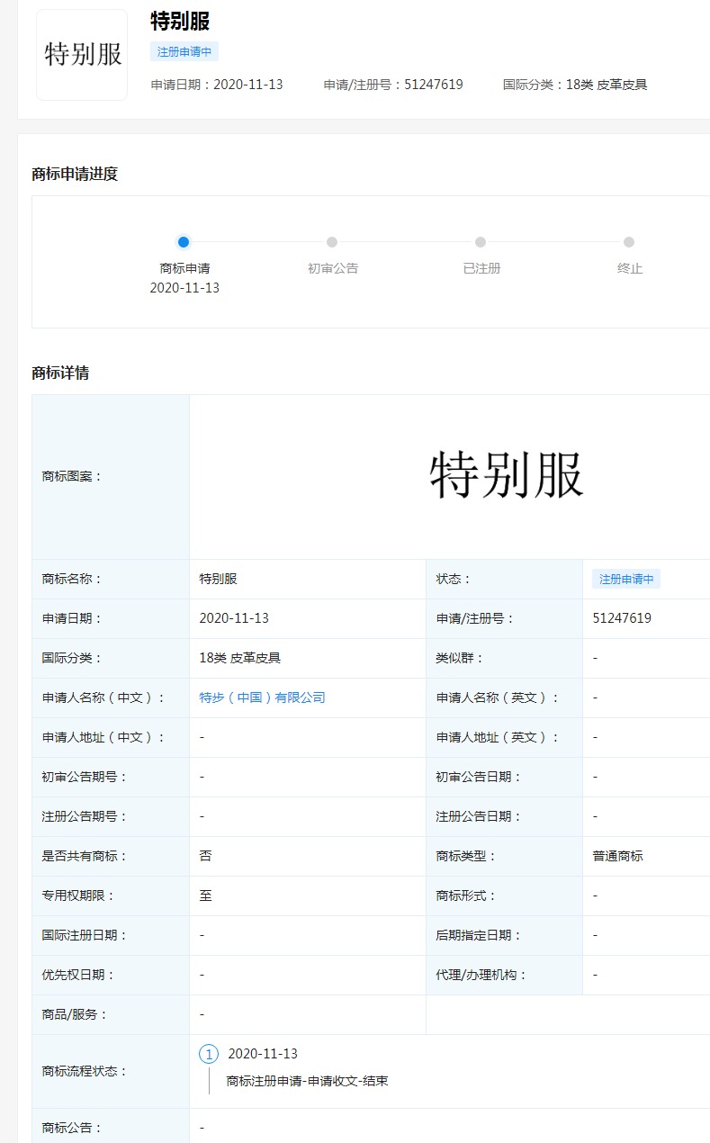710x1143 pixels.
Task: Click the 申请日期：2020-11-13 text in header
Action: 217,85
